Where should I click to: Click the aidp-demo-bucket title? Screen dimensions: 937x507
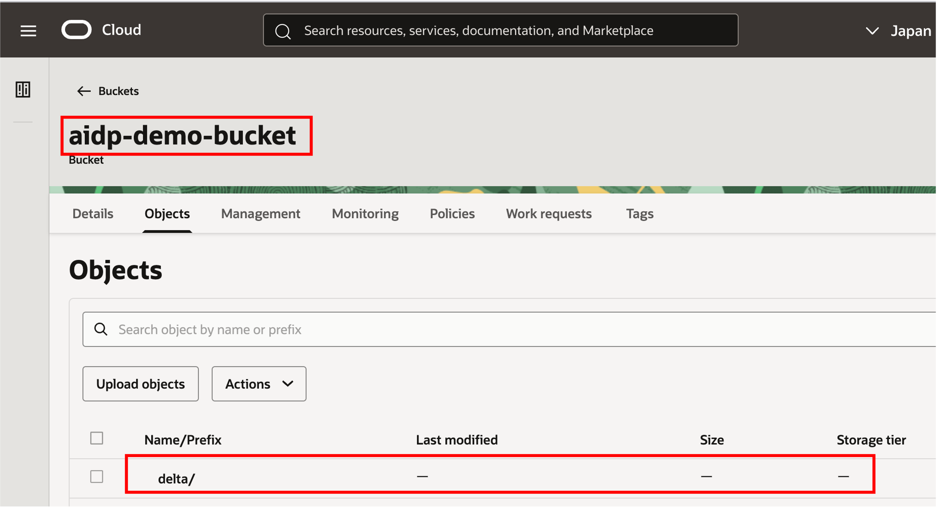182,136
